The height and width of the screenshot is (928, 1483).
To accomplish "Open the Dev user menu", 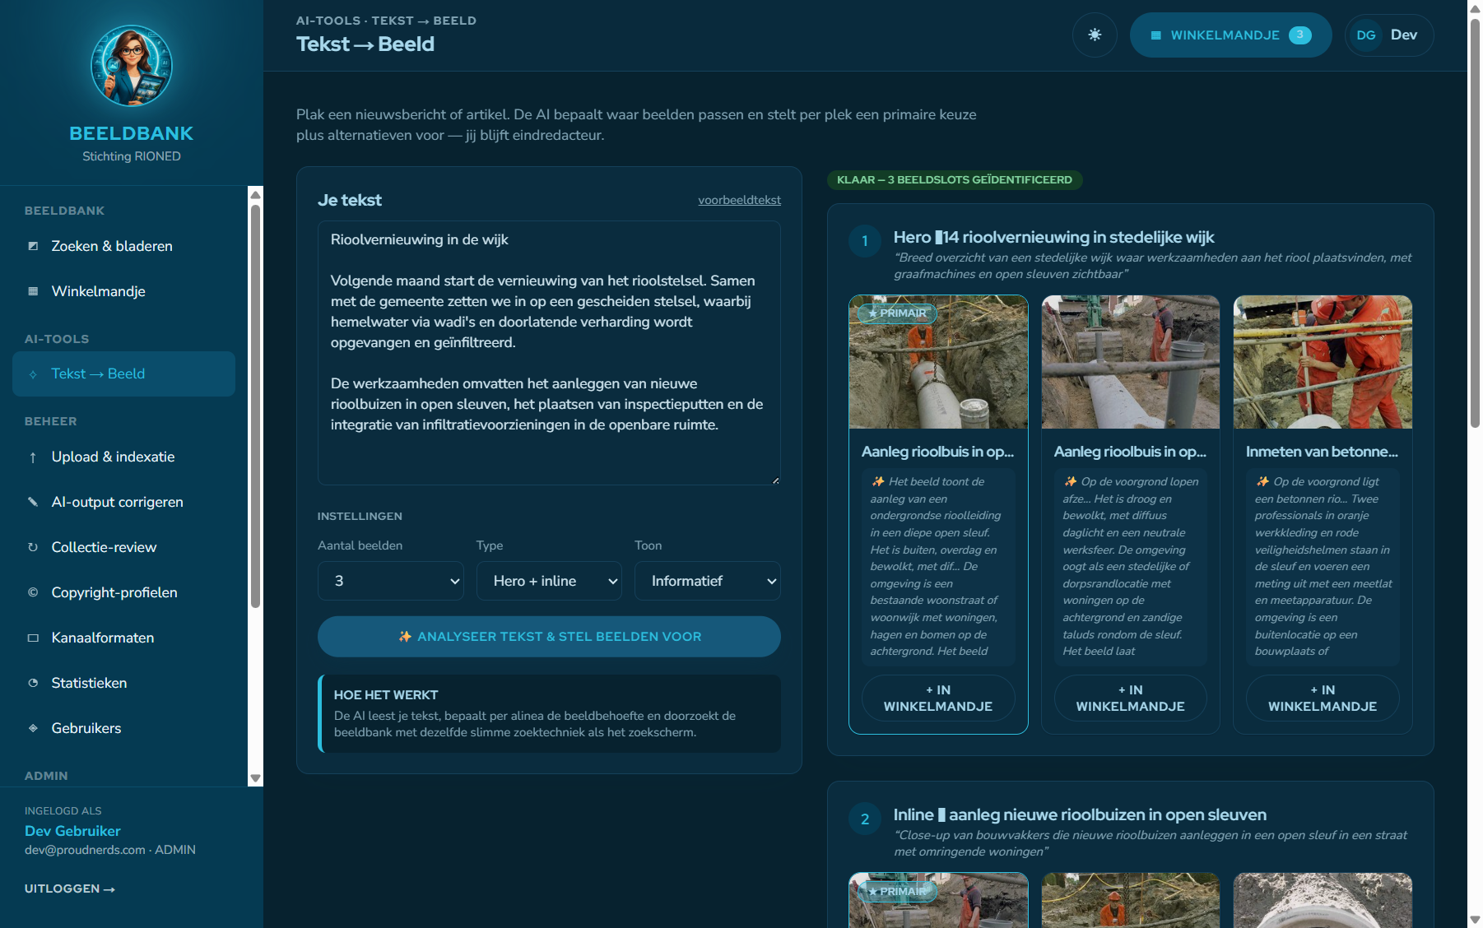I will point(1389,35).
